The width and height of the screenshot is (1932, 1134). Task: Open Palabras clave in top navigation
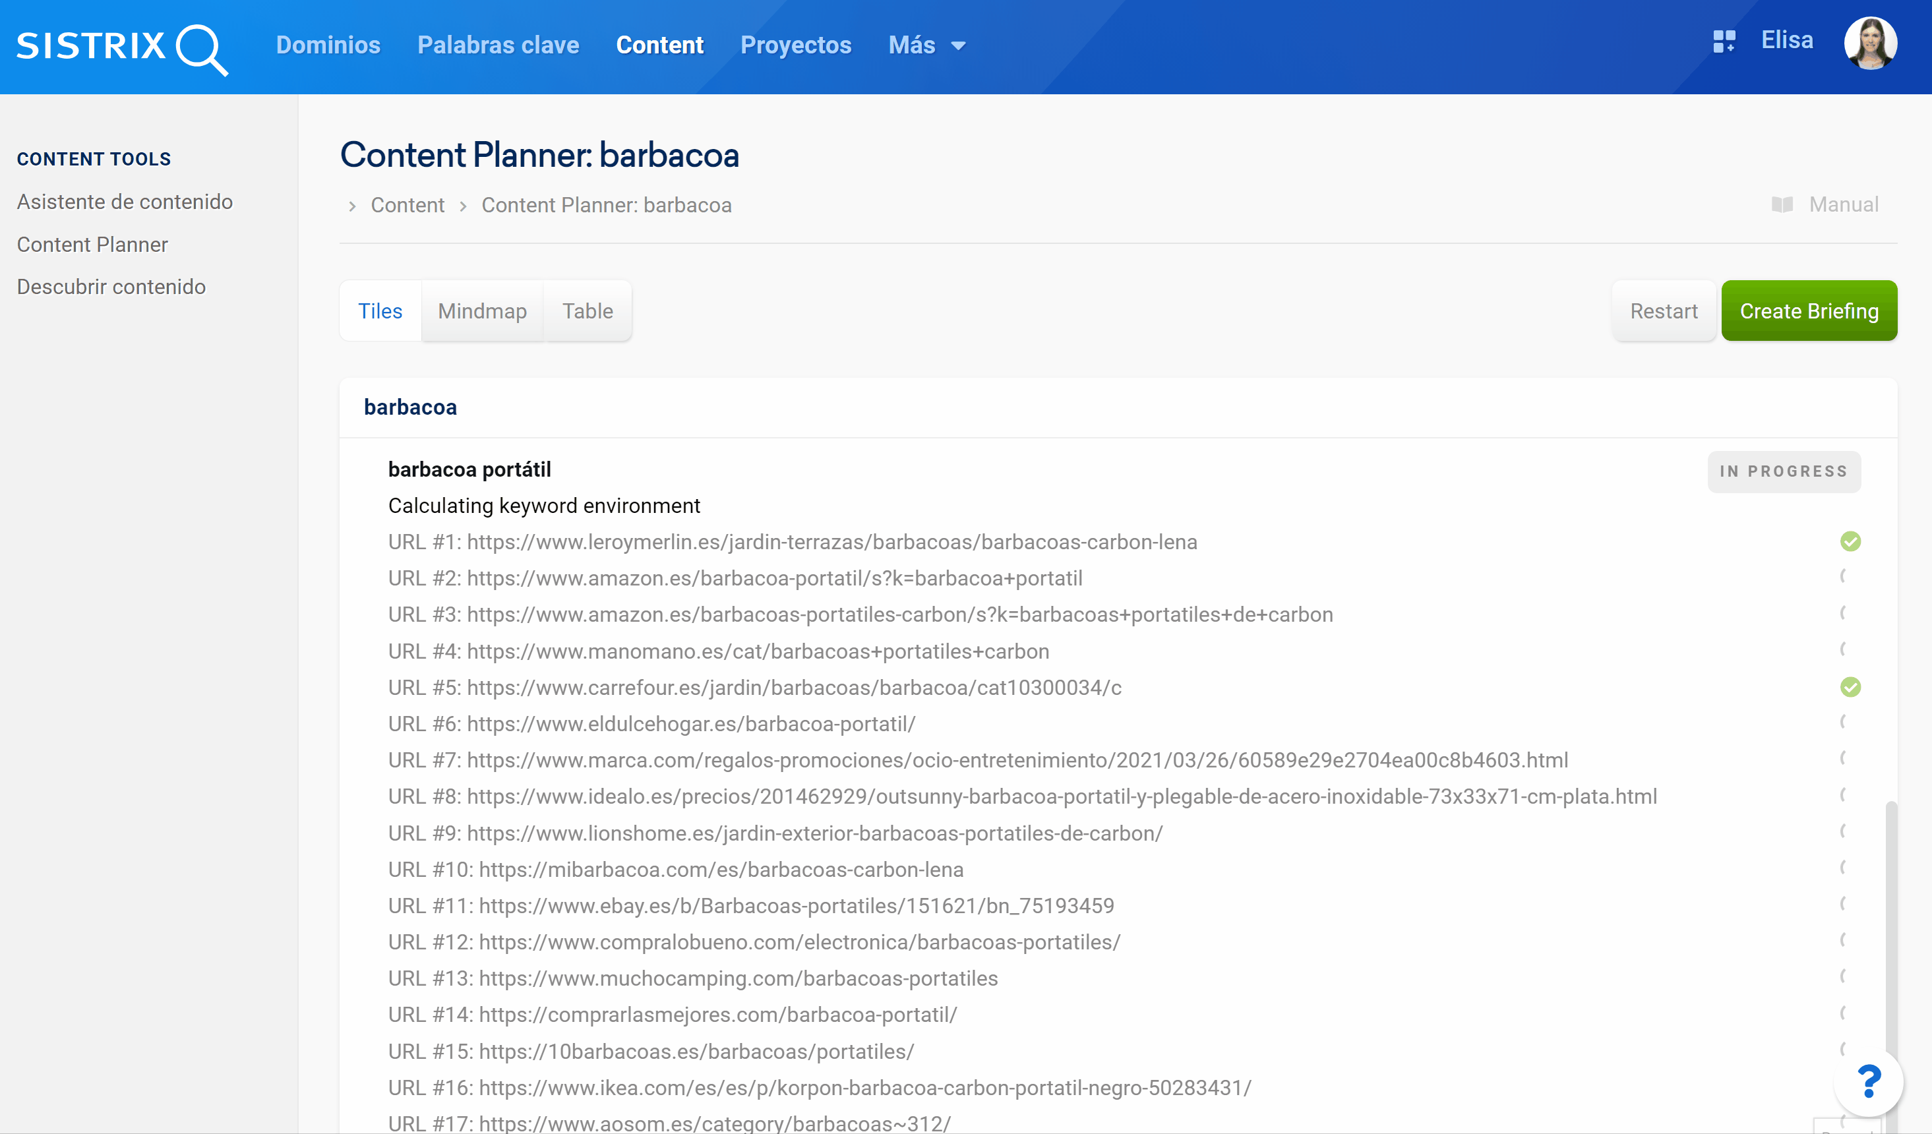coord(498,45)
